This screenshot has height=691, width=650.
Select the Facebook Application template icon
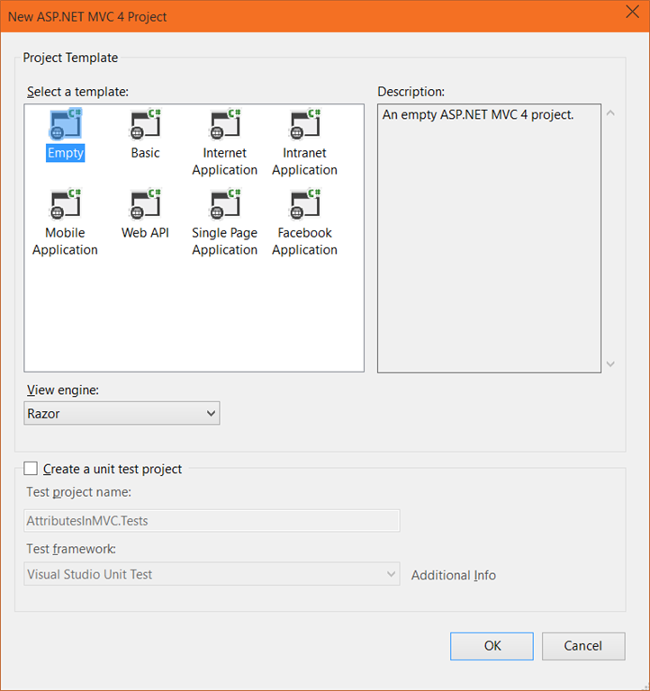pyautogui.click(x=304, y=204)
